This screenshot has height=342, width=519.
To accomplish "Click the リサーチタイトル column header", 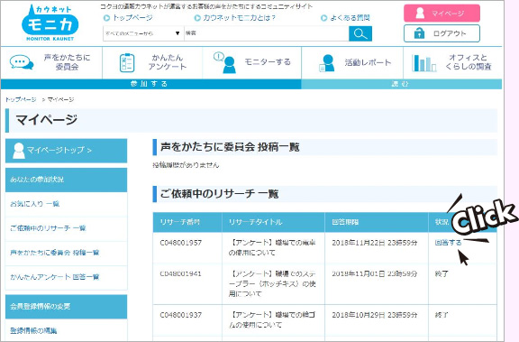I will pyautogui.click(x=273, y=222).
